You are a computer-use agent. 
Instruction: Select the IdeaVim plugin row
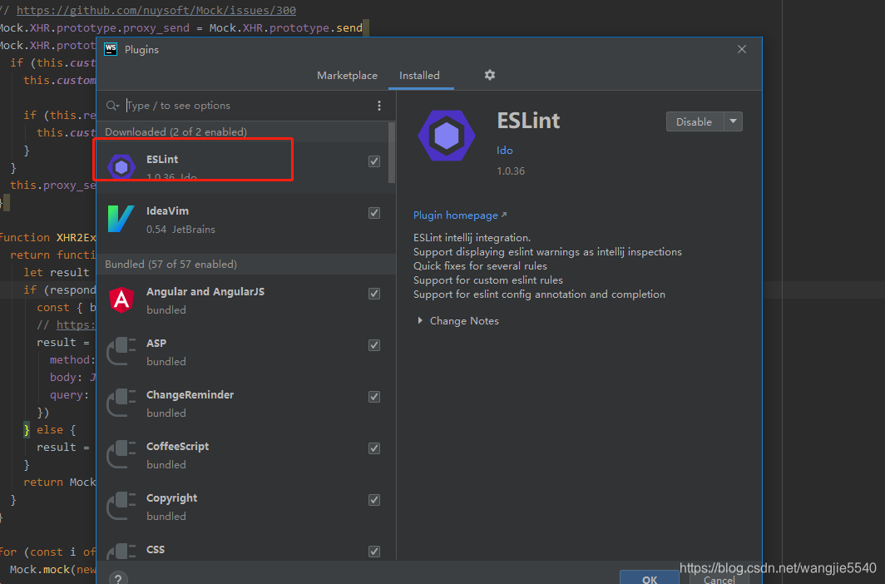tap(243, 220)
